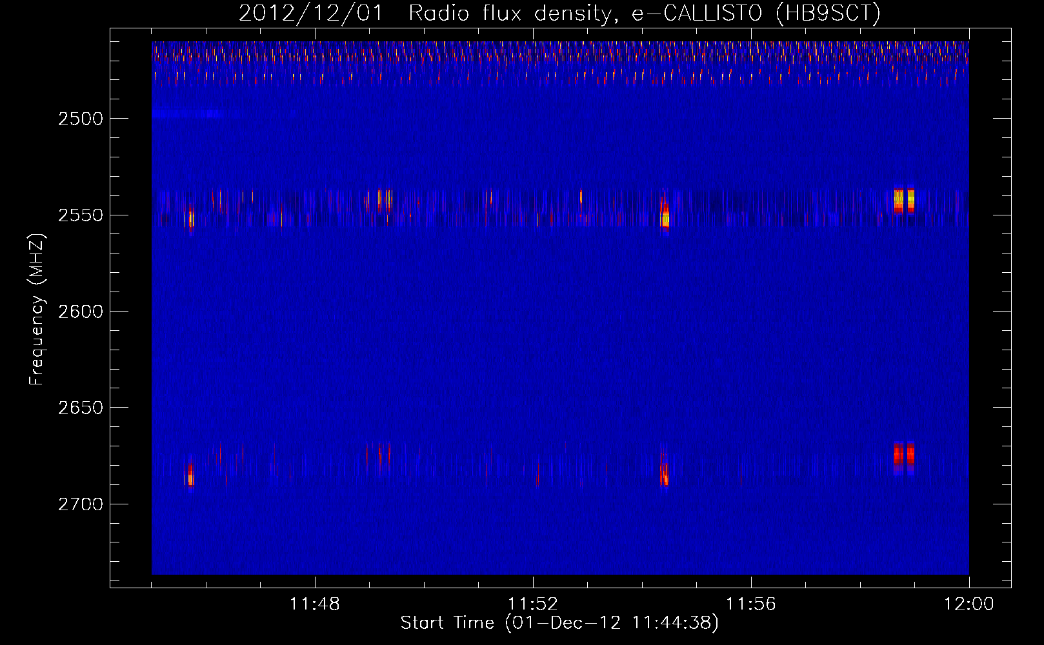Click the 2700 frequency tick label

(x=81, y=504)
